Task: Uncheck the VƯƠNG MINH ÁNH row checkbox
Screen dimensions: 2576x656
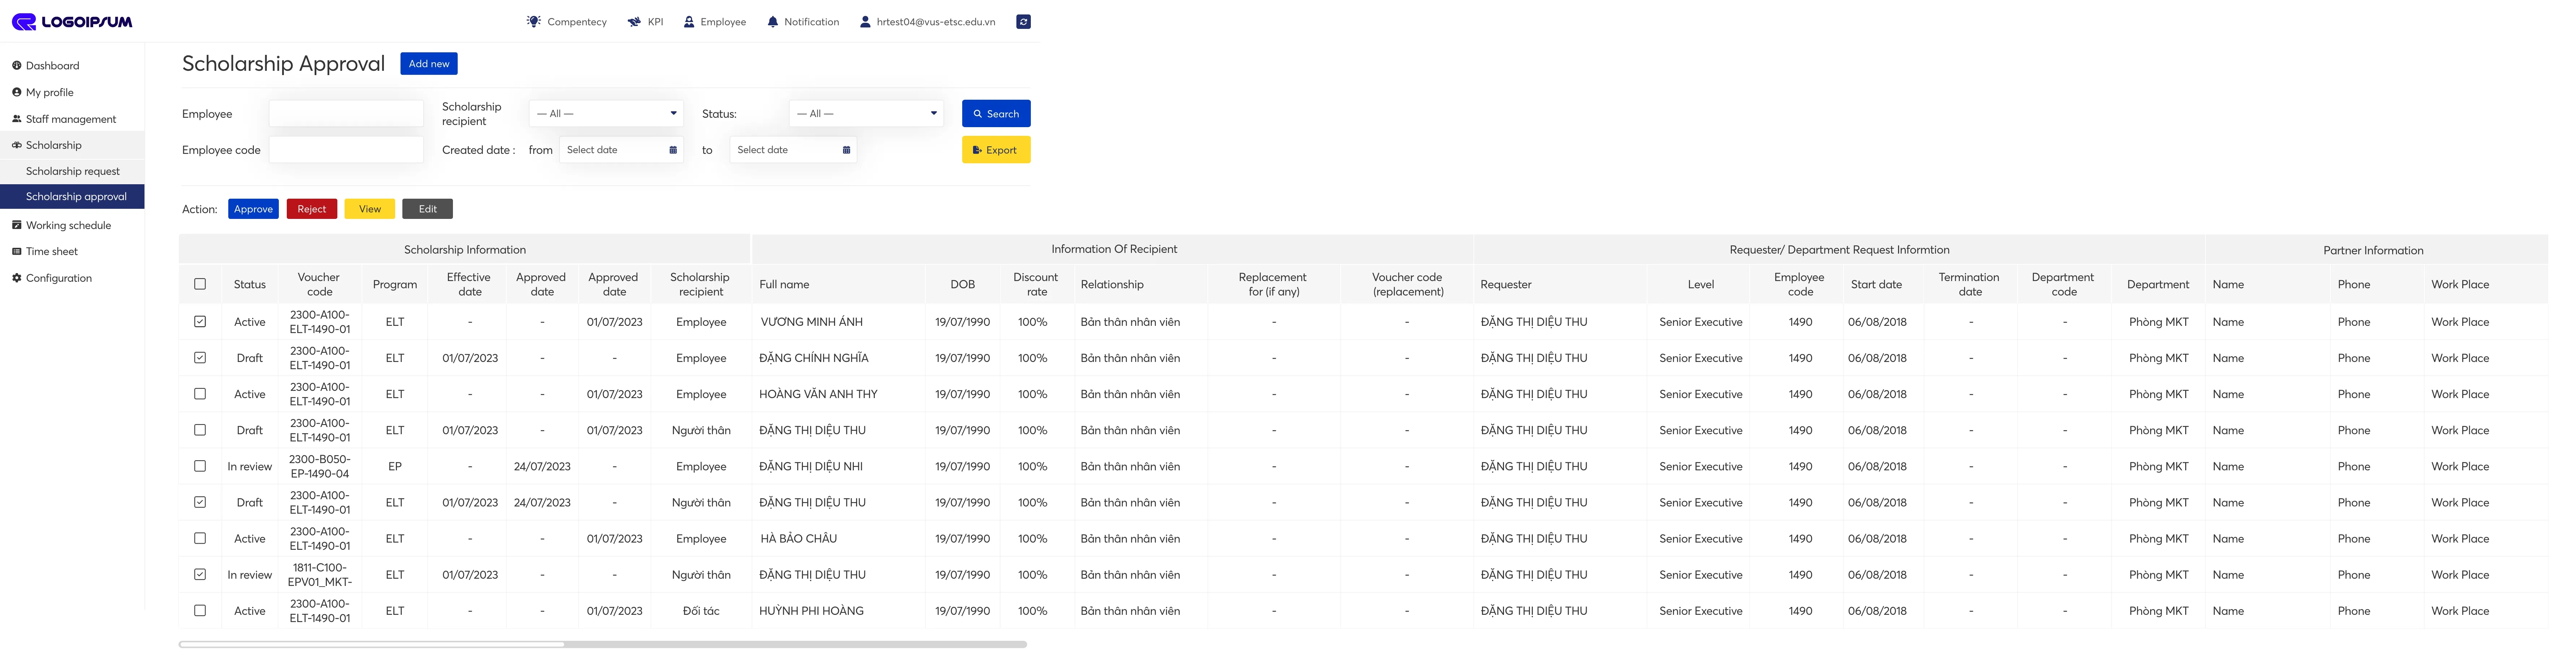Action: tap(200, 322)
